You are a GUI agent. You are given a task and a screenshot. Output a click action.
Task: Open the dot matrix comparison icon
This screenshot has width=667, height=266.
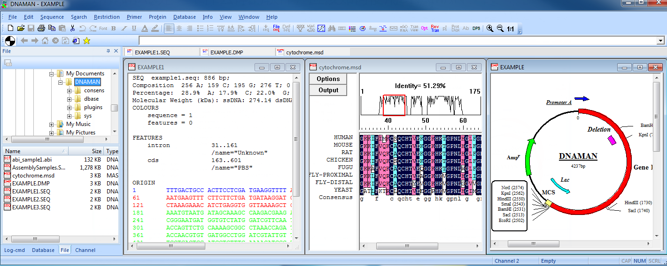pyautogui.click(x=321, y=29)
